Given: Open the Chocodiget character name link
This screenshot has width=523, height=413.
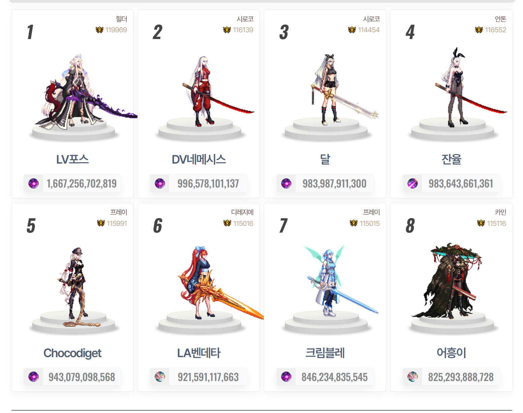Looking at the screenshot, I should pos(72,353).
